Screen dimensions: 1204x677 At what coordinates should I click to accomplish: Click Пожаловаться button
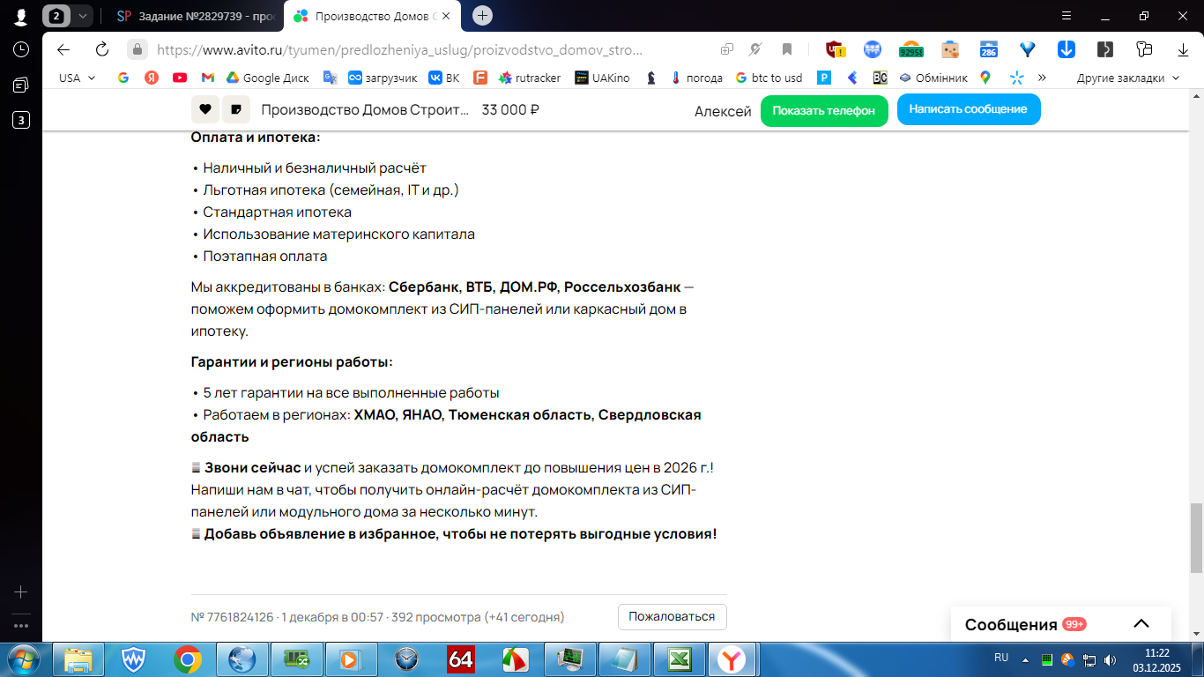[672, 616]
